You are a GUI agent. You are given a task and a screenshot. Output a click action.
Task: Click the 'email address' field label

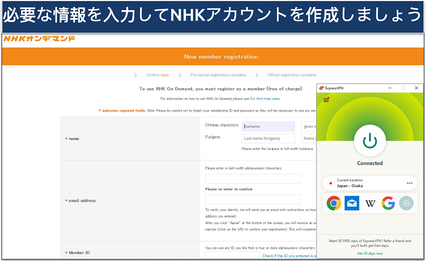point(82,201)
